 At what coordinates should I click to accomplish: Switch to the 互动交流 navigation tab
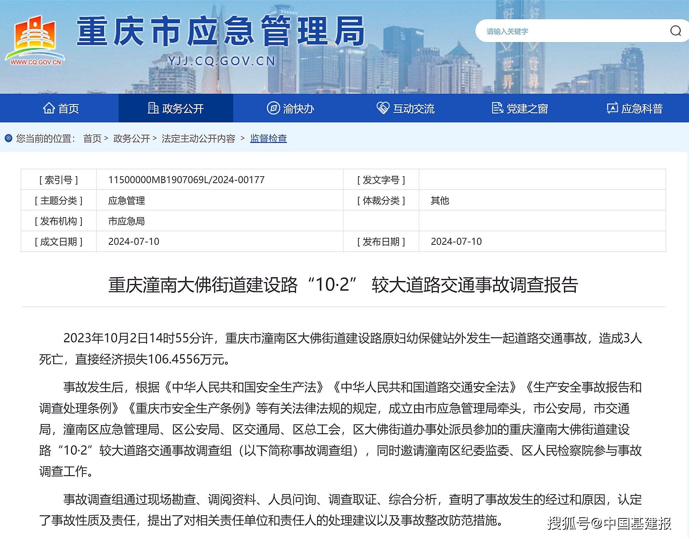click(x=414, y=108)
